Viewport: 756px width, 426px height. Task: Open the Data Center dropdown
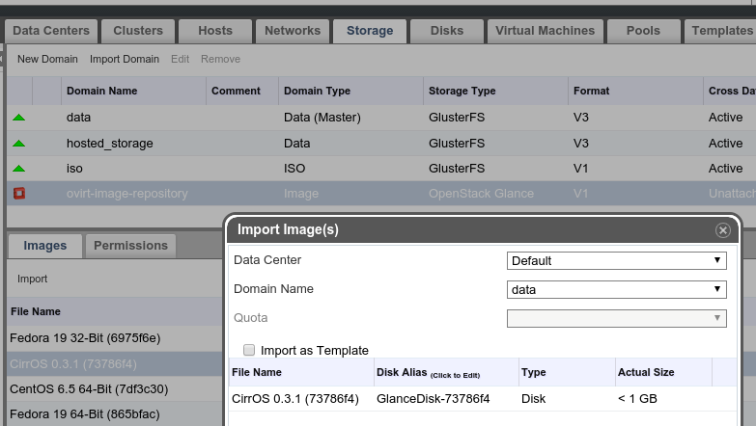(x=617, y=260)
